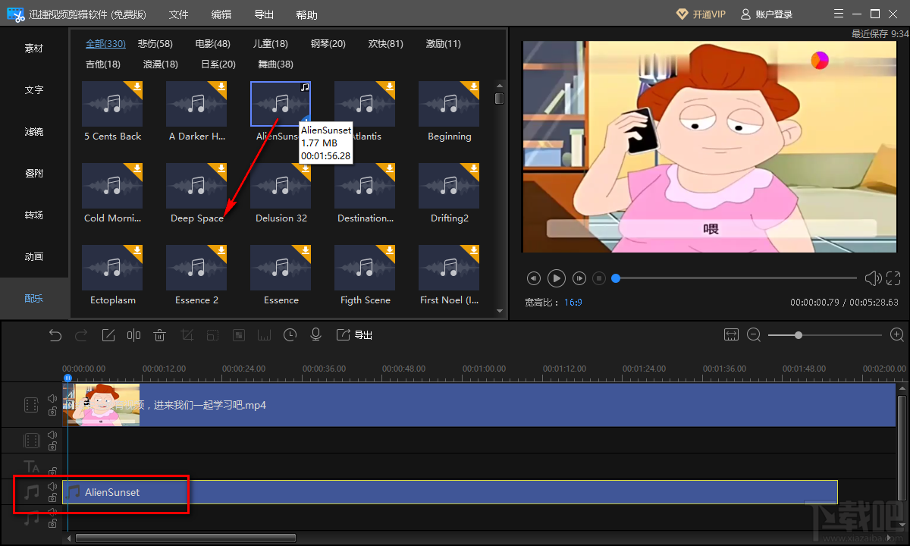Click the fit-timeline-to-window icon

(731, 334)
